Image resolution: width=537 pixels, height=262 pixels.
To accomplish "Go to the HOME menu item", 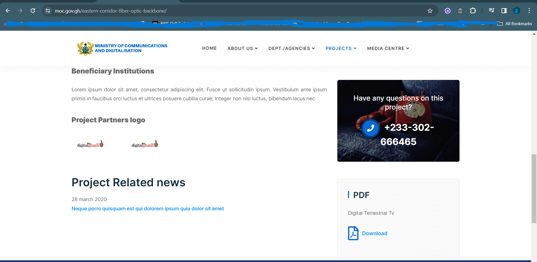I will (209, 48).
